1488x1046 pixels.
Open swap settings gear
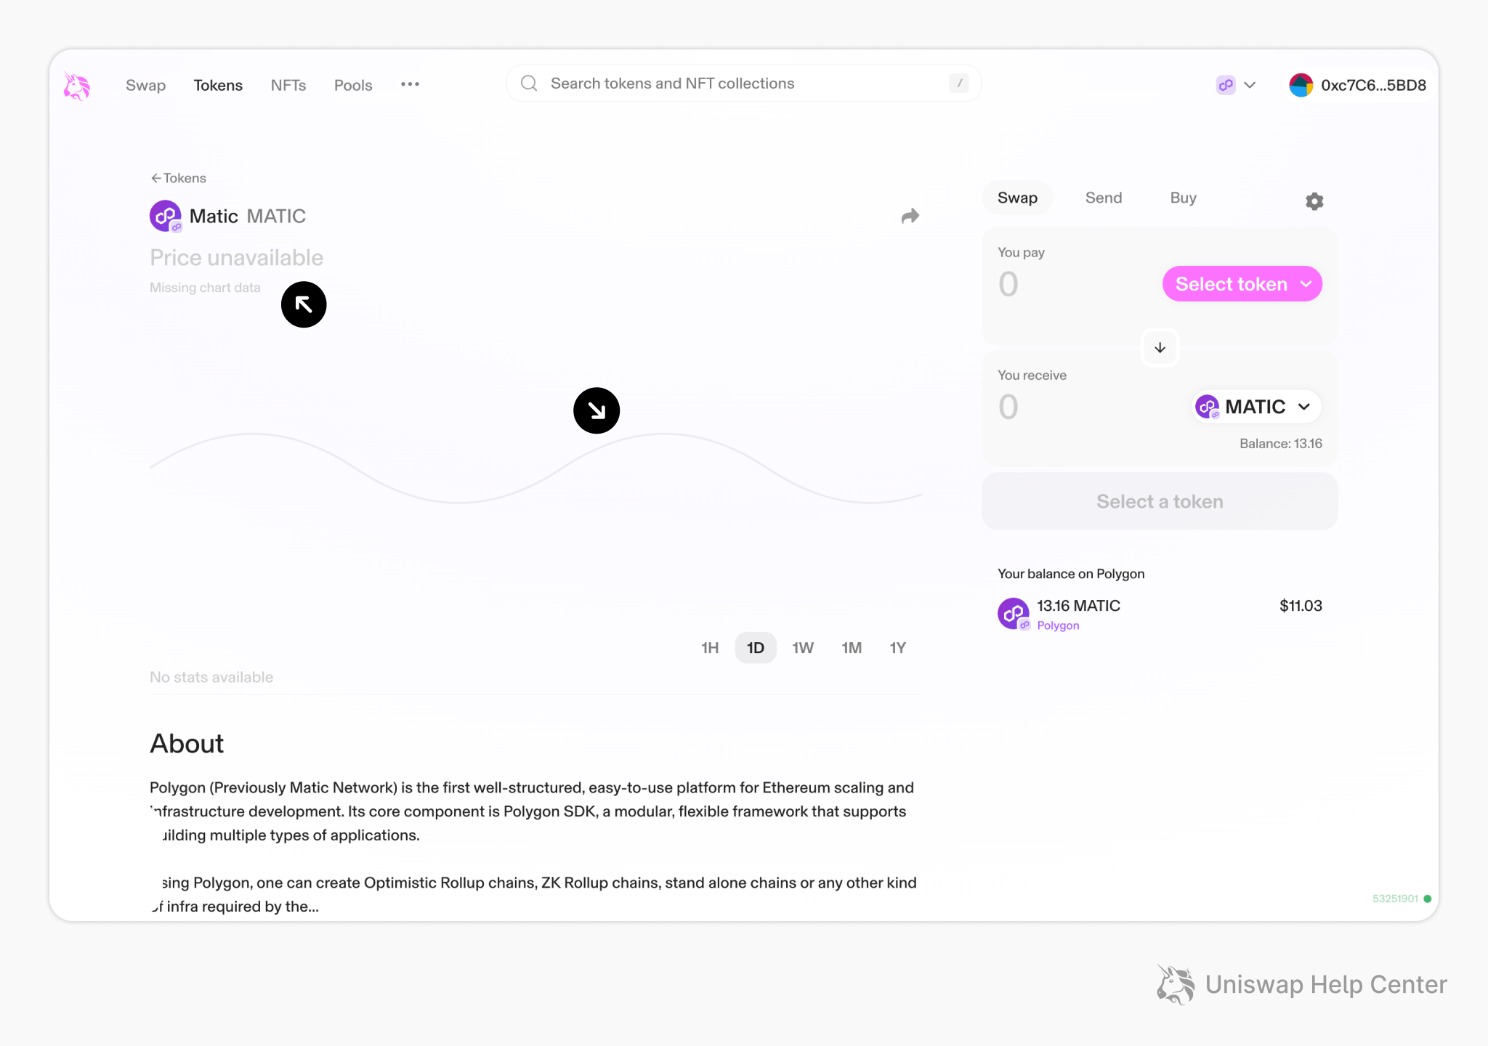coord(1314,201)
